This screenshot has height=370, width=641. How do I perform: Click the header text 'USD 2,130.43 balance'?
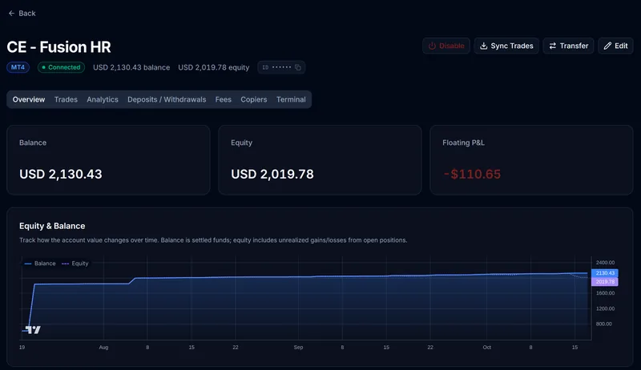[x=131, y=67]
